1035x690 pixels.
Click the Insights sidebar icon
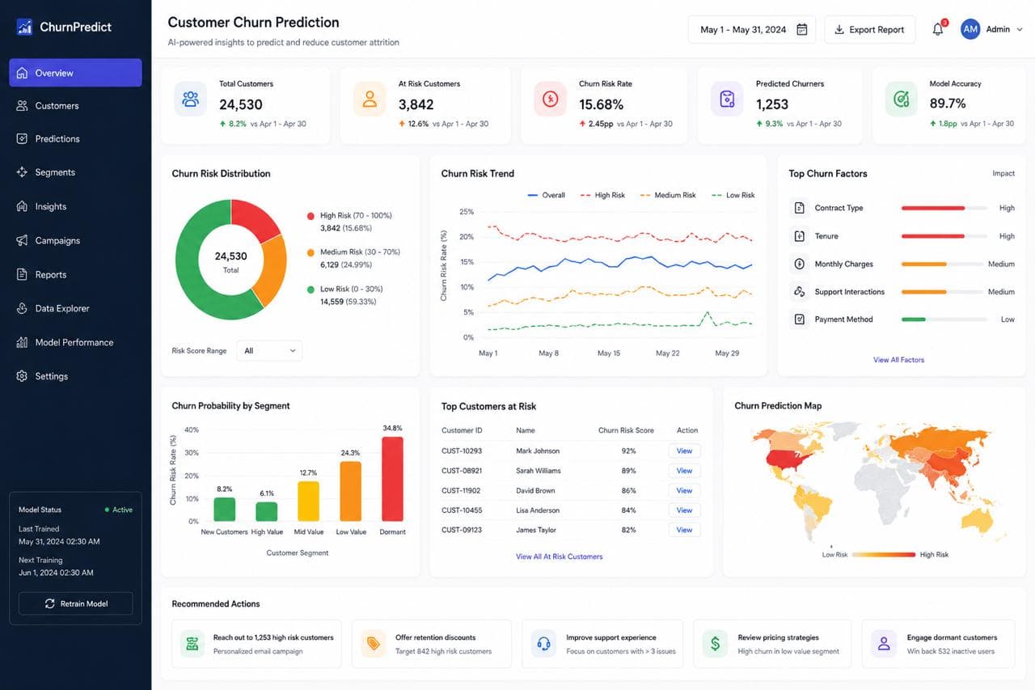(22, 206)
